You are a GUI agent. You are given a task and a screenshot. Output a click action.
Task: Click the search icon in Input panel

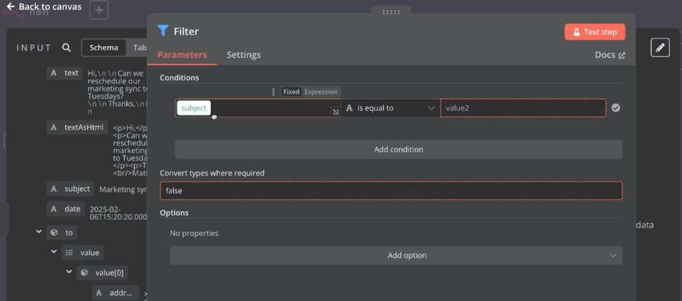click(x=66, y=48)
